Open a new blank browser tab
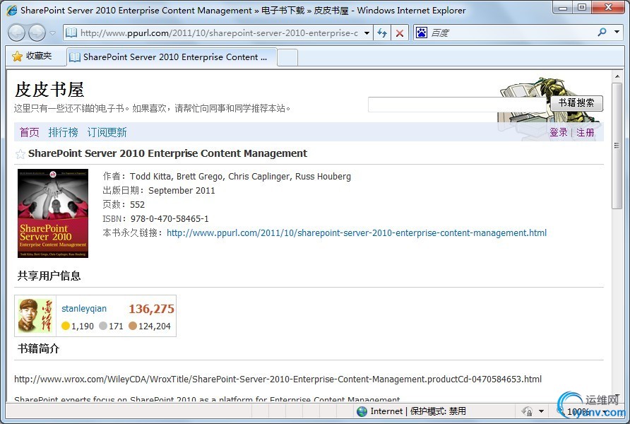Image resolution: width=630 pixels, height=424 pixels. click(x=287, y=57)
